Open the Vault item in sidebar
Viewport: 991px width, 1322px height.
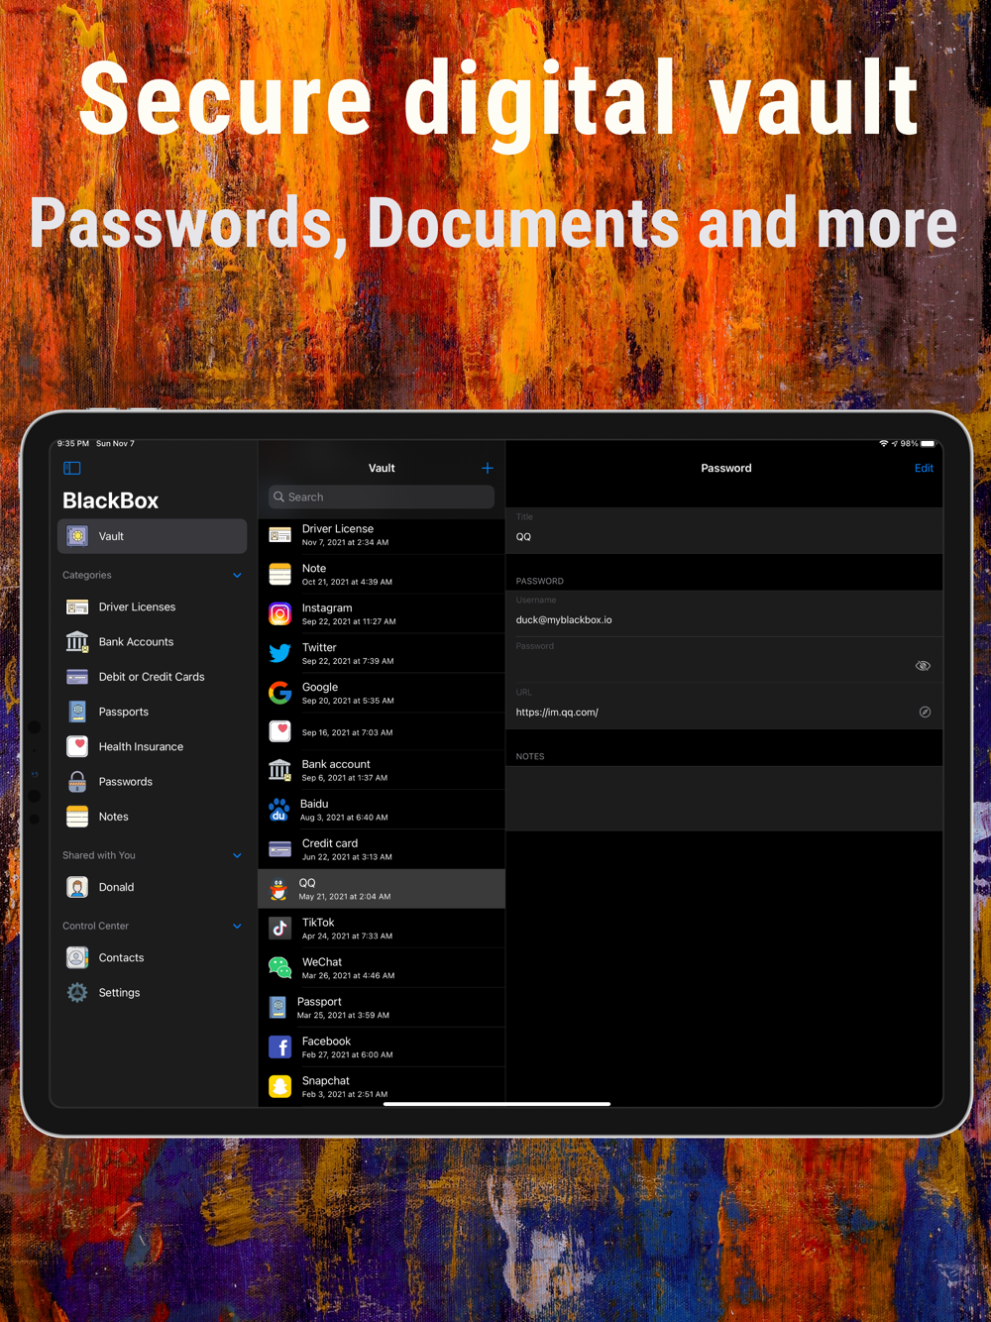point(152,536)
